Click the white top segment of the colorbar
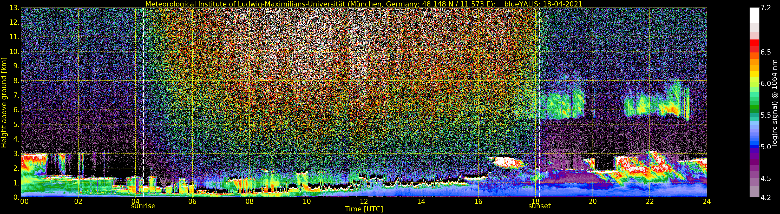This screenshot has width=780, height=214. (754, 15)
